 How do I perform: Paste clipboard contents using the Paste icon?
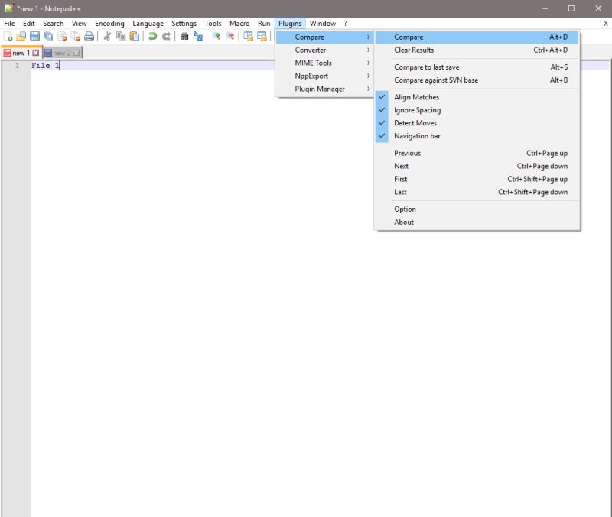(132, 37)
